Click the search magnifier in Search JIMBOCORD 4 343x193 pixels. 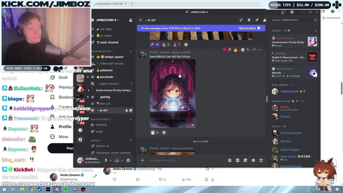[315, 20]
